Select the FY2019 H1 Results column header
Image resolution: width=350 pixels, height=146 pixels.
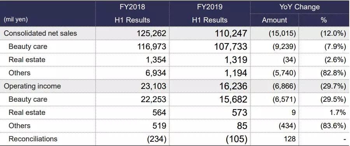pyautogui.click(x=210, y=13)
